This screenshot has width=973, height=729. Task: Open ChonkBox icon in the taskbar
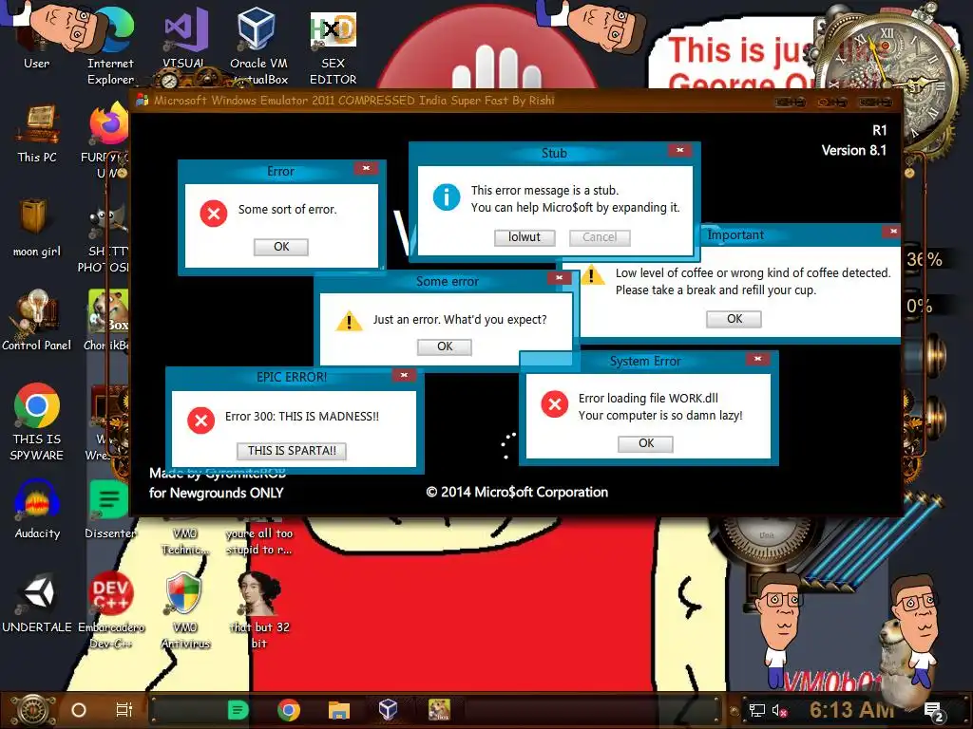(x=439, y=710)
